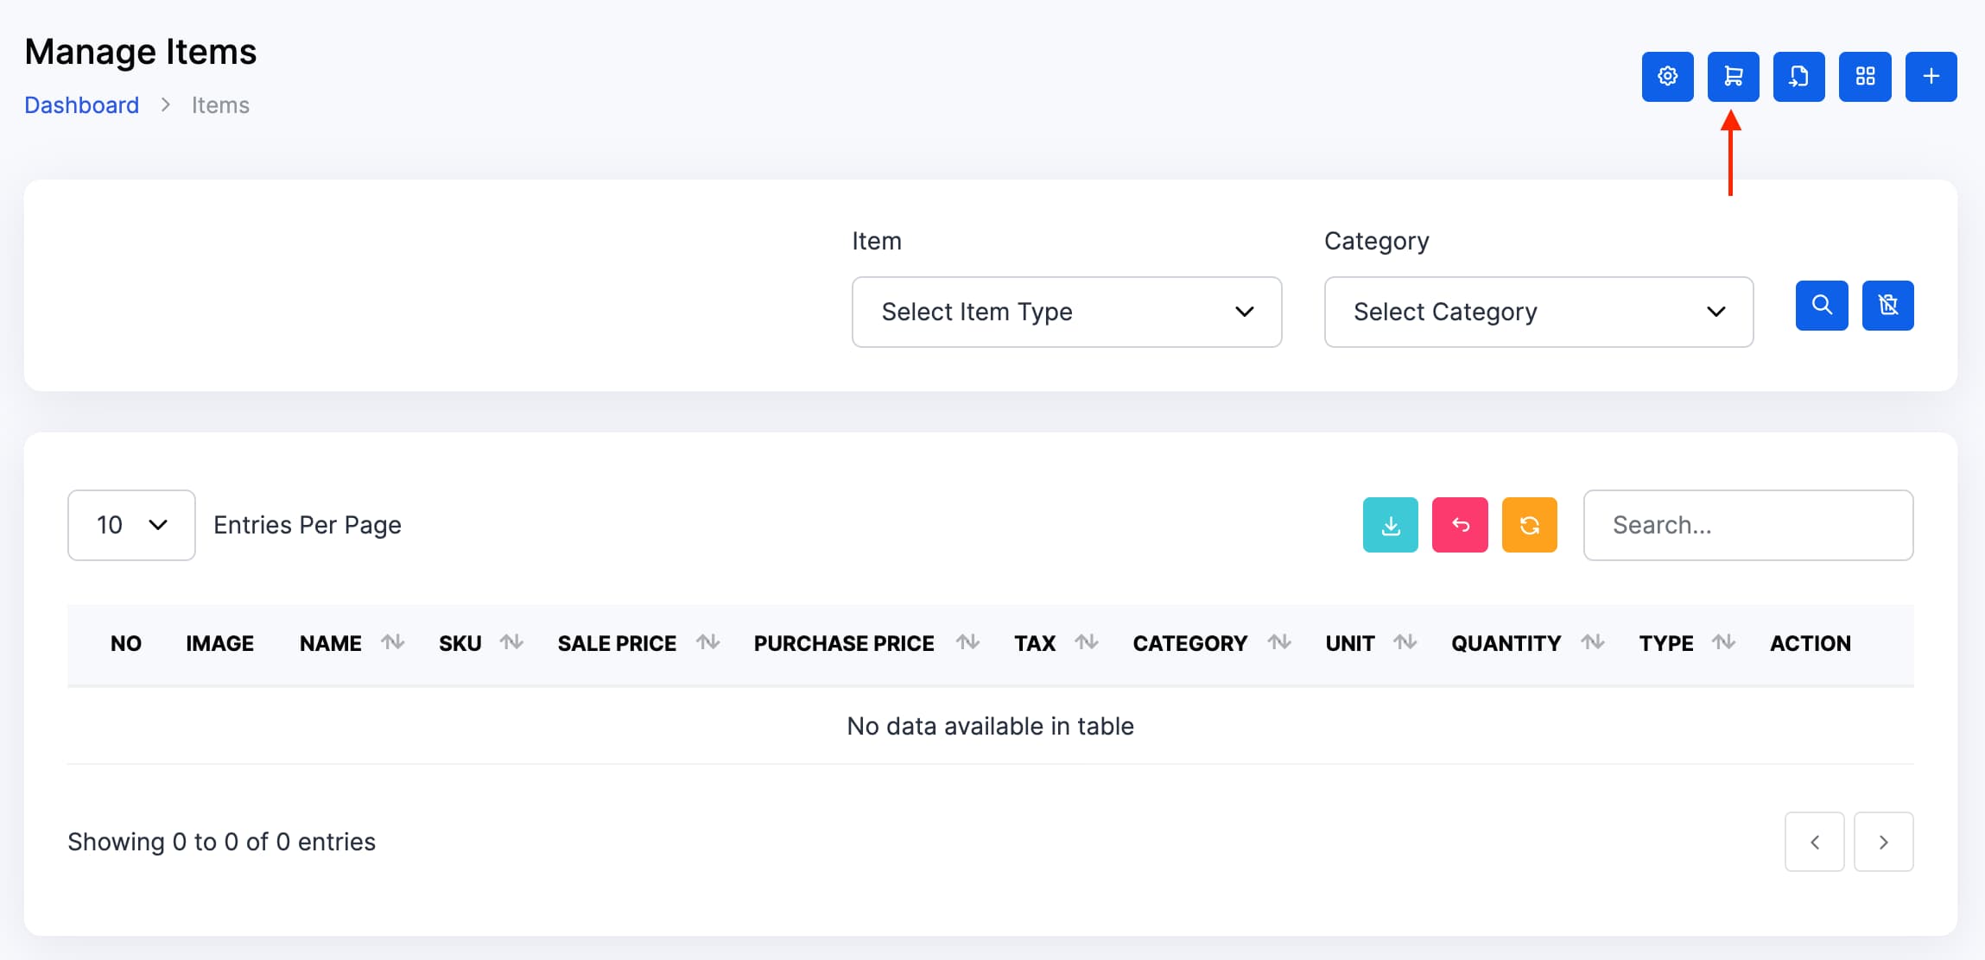The image size is (1985, 960).
Task: Click the pink undo arrow button
Action: click(1460, 525)
